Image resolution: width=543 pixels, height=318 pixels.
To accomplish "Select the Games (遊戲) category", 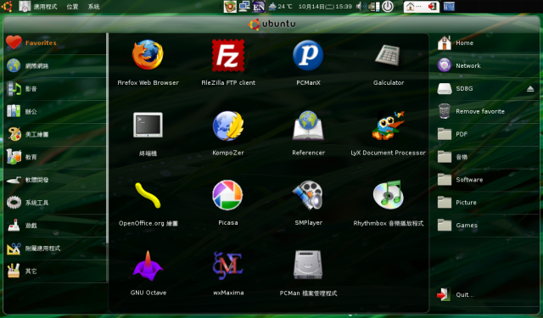I will (x=55, y=226).
